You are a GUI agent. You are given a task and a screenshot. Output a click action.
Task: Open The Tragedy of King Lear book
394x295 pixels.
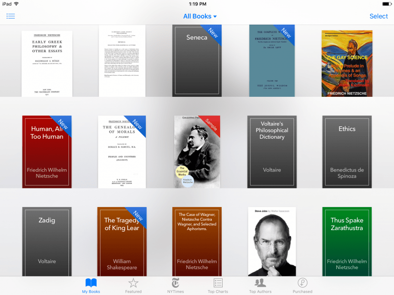pos(122,242)
